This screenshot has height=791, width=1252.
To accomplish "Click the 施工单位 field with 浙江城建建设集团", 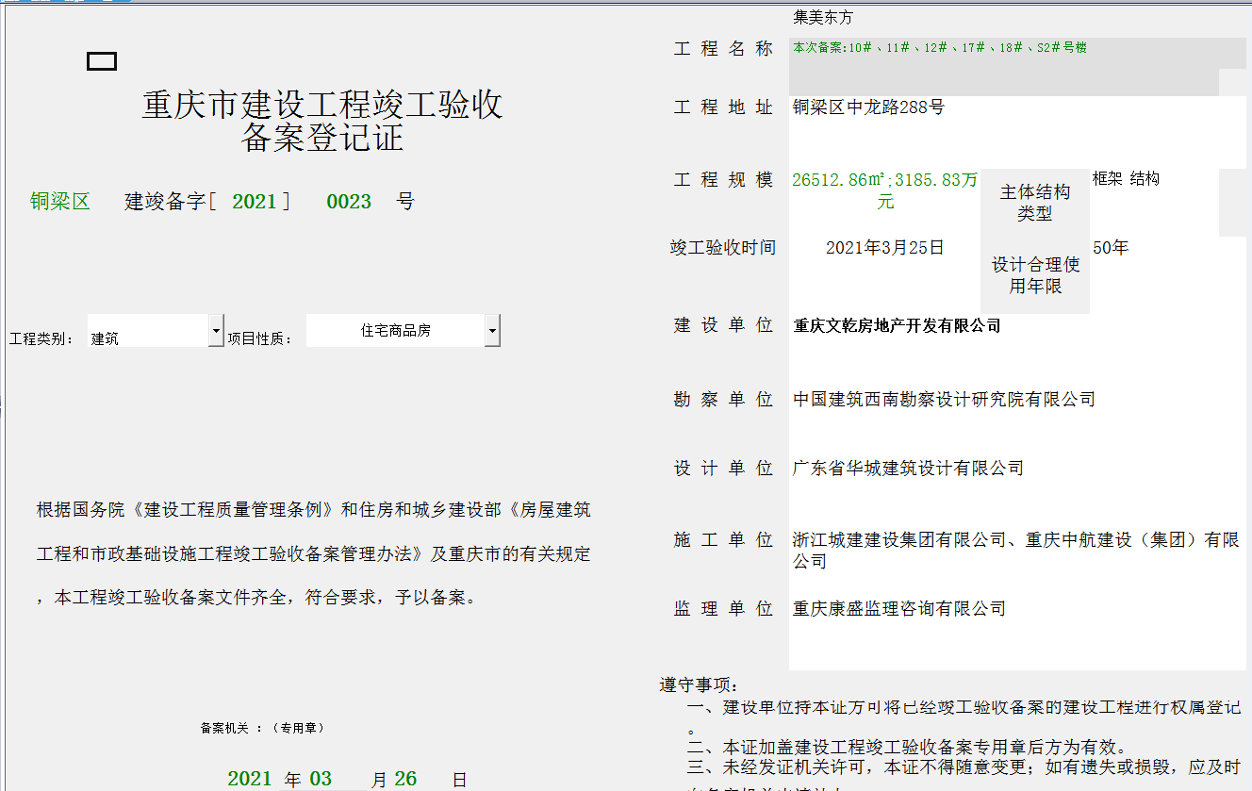I will coord(1016,550).
